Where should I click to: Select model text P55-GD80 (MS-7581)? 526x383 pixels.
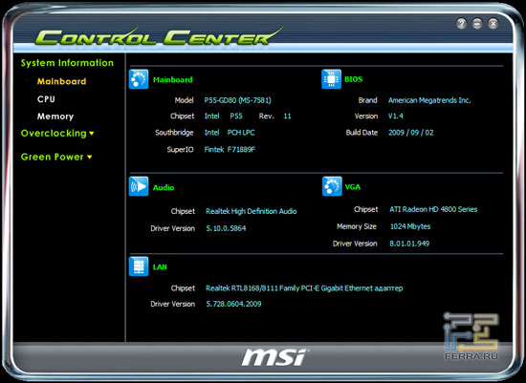(237, 100)
